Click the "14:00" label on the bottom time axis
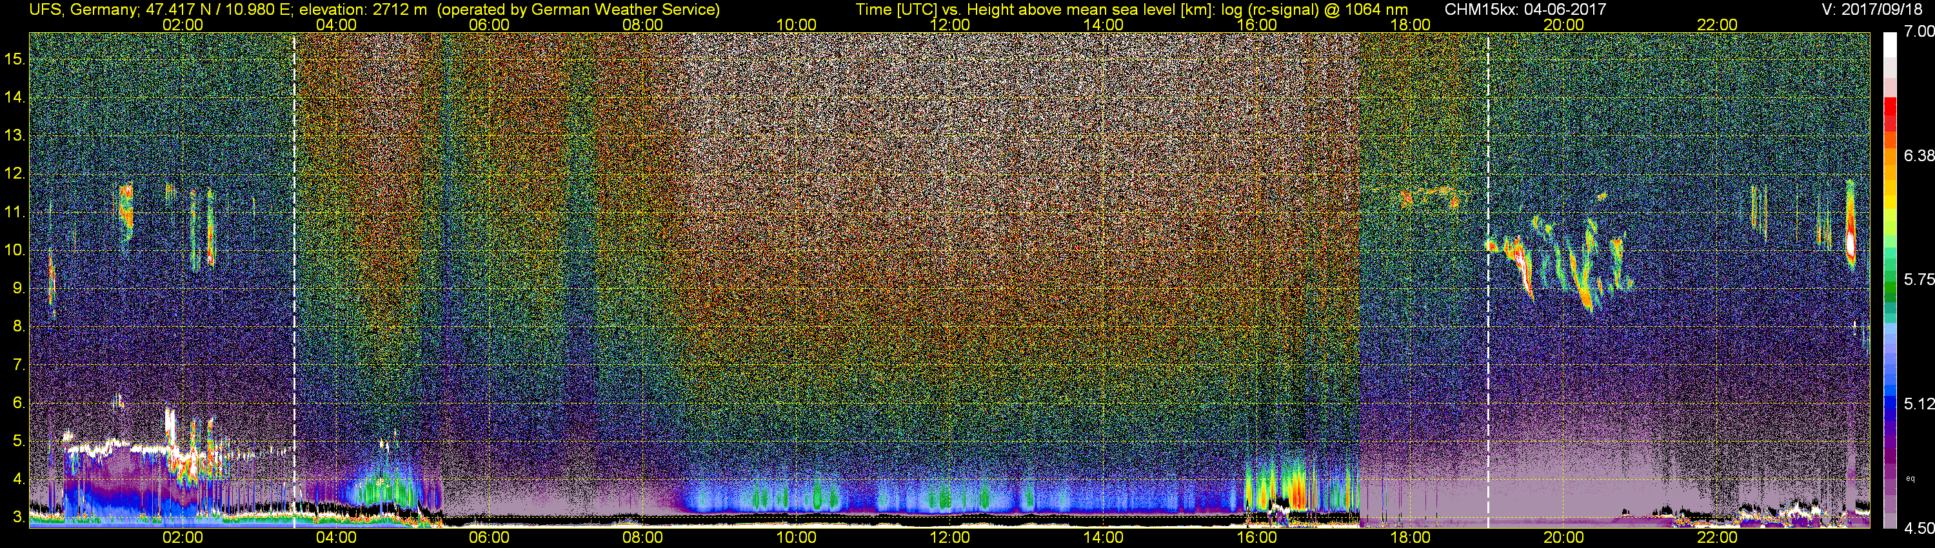1935x548 pixels. (x=1104, y=538)
